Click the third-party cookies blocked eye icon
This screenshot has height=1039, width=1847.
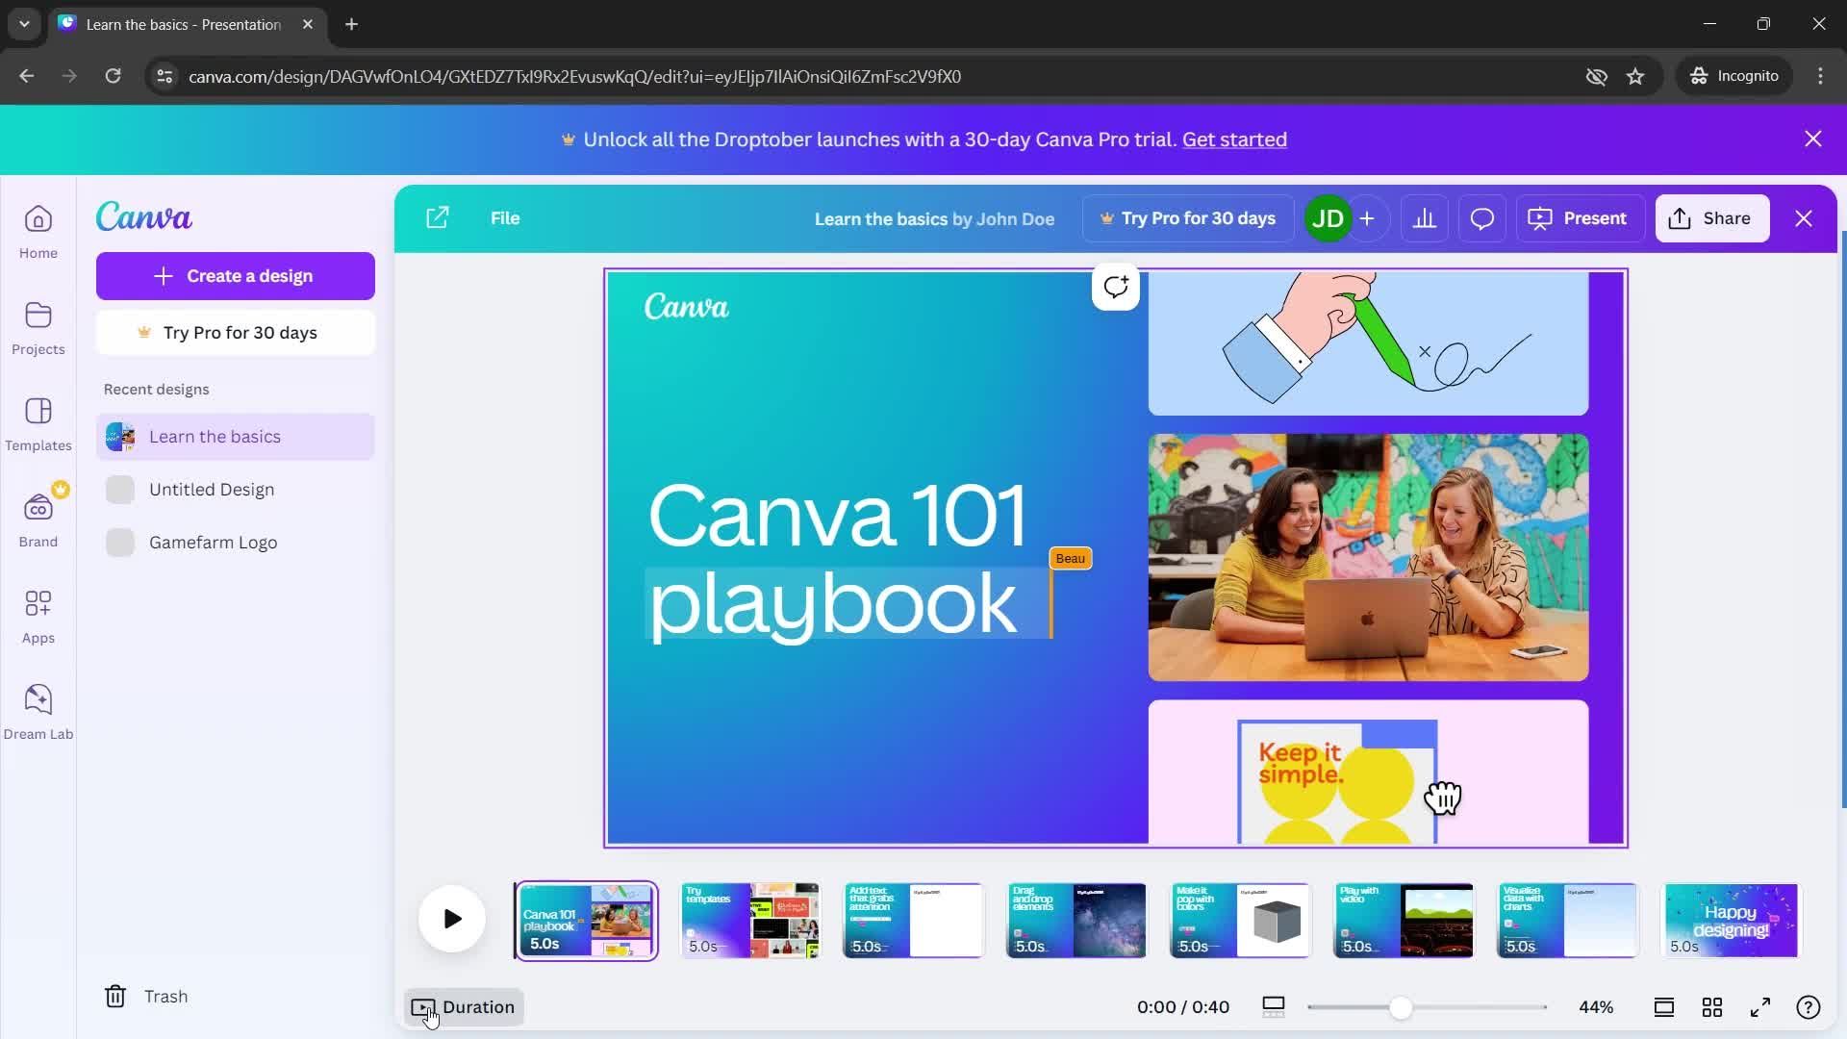click(1597, 76)
